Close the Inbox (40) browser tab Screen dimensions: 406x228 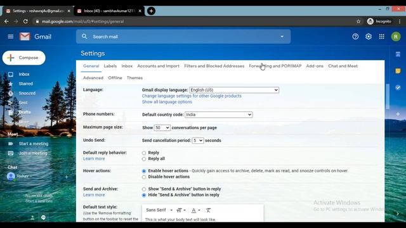[x=140, y=11]
